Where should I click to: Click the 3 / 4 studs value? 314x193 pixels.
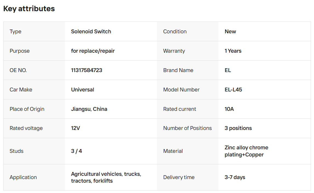[76, 151]
